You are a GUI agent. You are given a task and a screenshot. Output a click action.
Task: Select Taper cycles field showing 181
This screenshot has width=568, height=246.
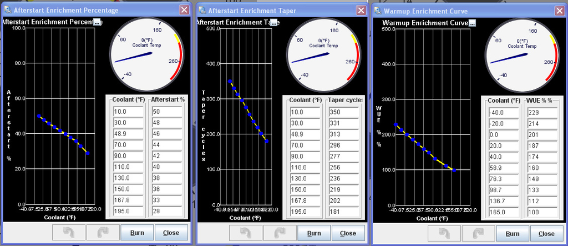[344, 212]
